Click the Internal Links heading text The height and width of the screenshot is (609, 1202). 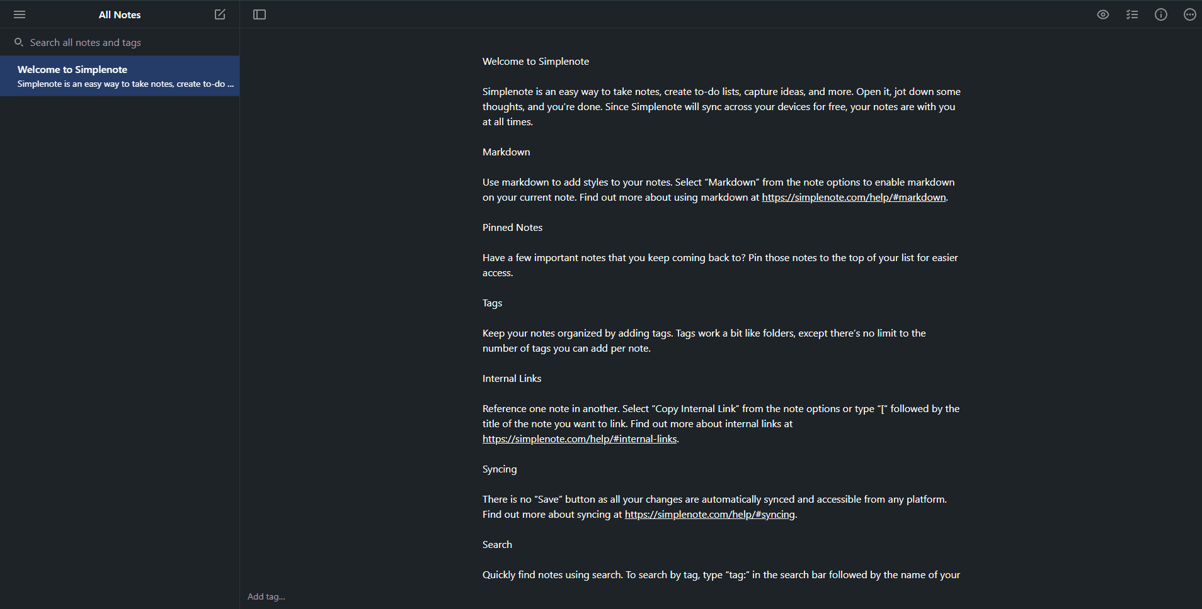[512, 379]
